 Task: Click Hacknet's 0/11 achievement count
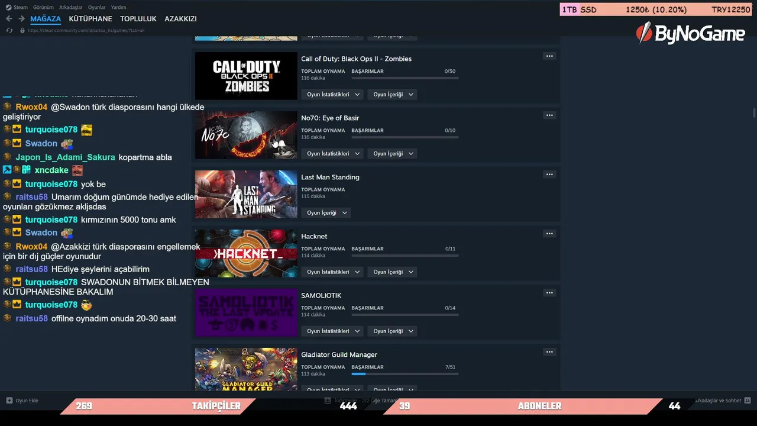451,248
